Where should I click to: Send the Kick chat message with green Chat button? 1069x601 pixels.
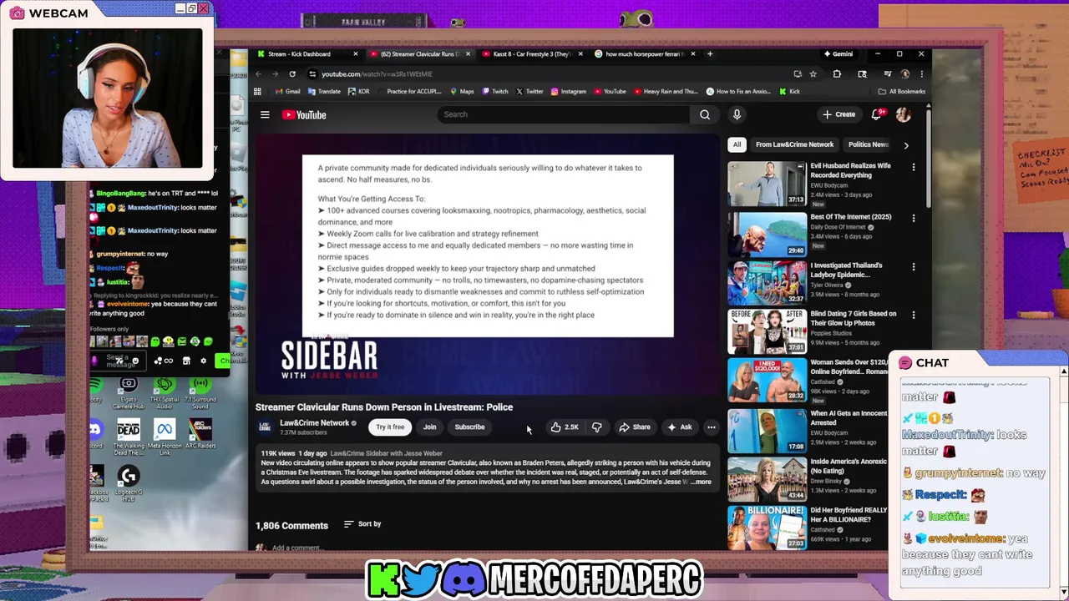point(222,361)
